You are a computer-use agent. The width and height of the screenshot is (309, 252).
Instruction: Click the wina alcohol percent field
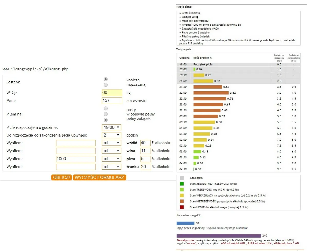click(x=145, y=151)
